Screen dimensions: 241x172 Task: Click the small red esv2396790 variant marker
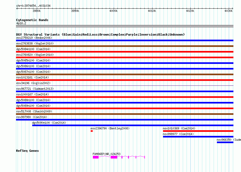coord(92,131)
